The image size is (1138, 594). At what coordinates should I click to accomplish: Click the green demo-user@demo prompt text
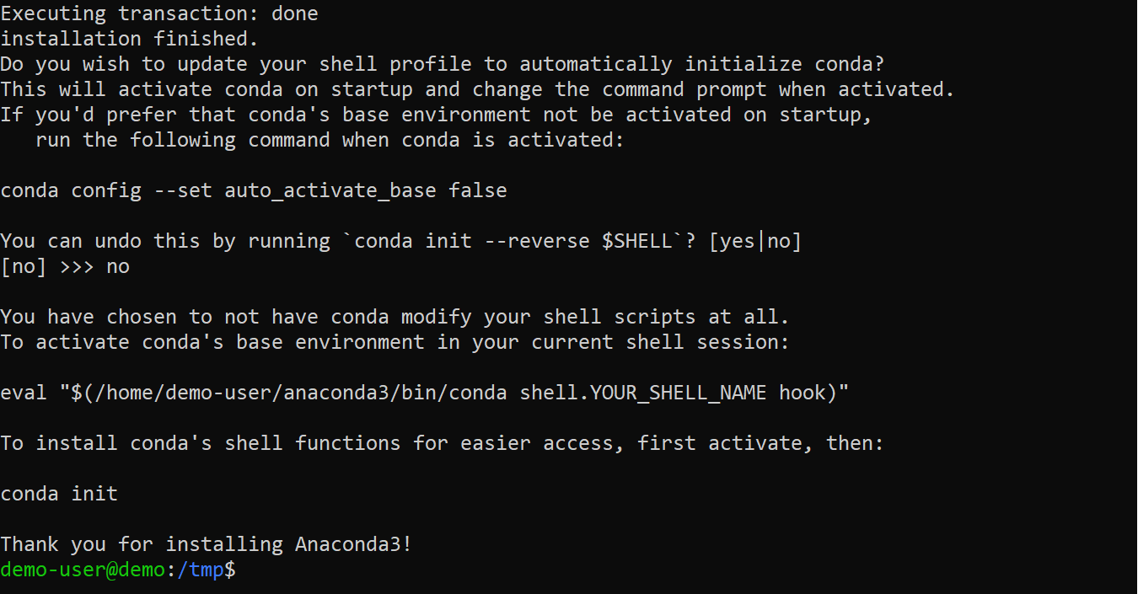[x=83, y=570]
